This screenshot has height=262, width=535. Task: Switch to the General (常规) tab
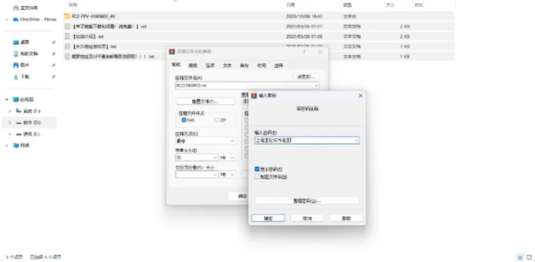tap(176, 65)
